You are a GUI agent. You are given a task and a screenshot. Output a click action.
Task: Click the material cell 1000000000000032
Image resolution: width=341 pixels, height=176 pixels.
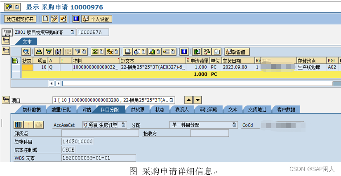(x=96, y=67)
